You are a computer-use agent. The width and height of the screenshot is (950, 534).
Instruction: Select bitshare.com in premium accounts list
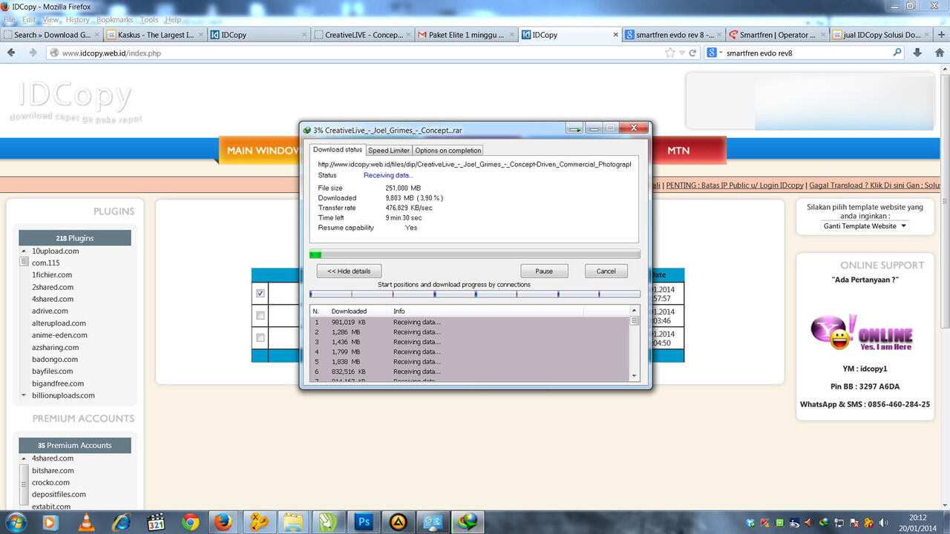tap(53, 470)
